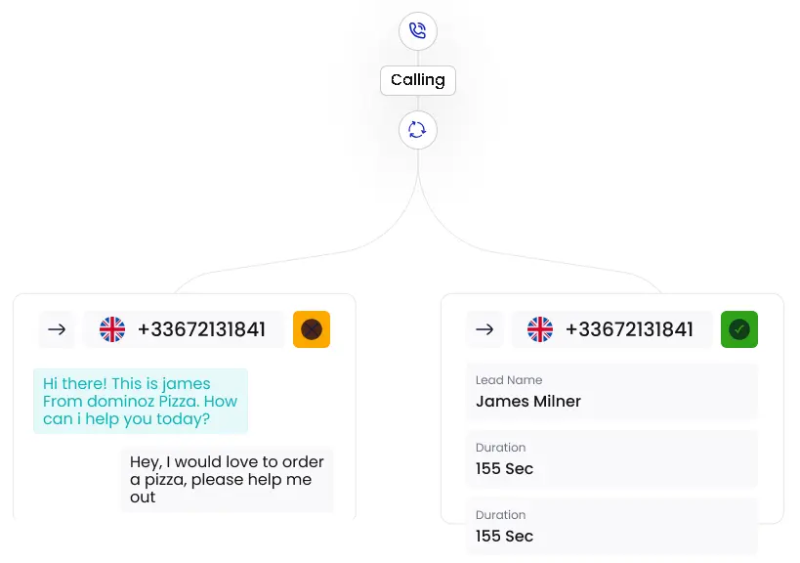The image size is (800, 563).
Task: Select the "155 Sec" value in the last Duration field
Action: (x=505, y=537)
